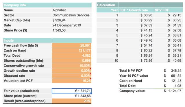Image resolution: width=185 pixels, height=107 pixels.
Task: Click the red comment indicator on Valuation last FCF
Action: point(90,79)
